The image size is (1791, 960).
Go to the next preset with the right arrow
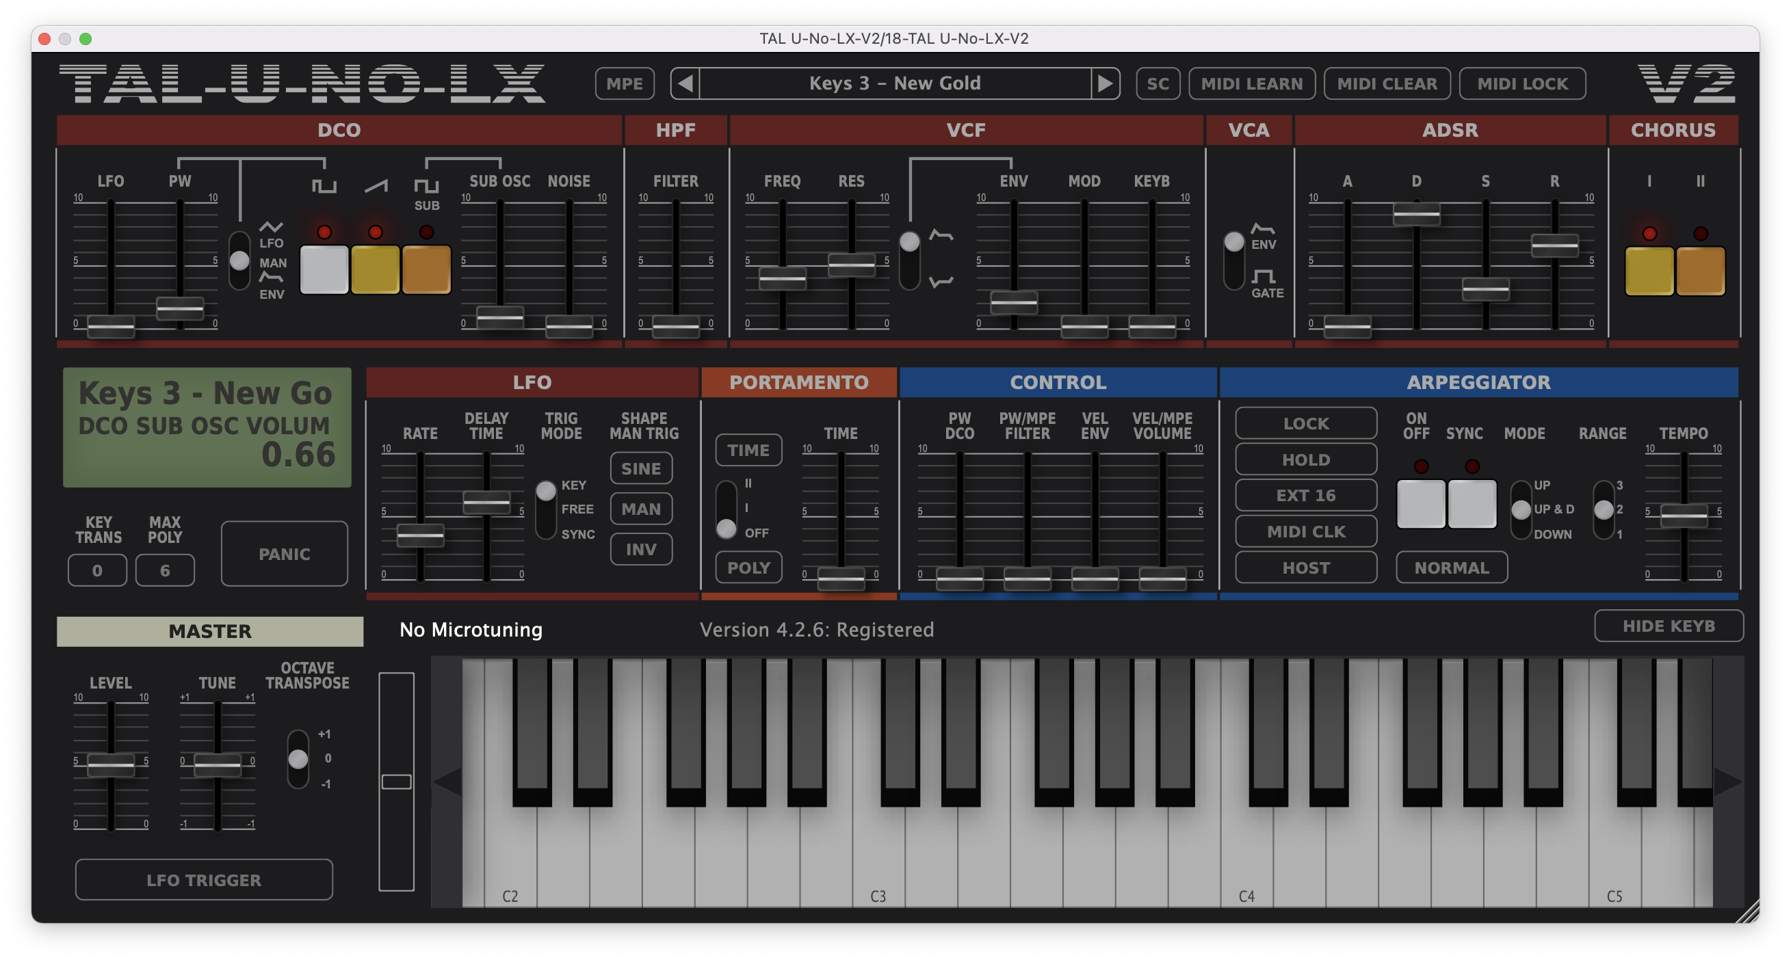click(x=1105, y=83)
